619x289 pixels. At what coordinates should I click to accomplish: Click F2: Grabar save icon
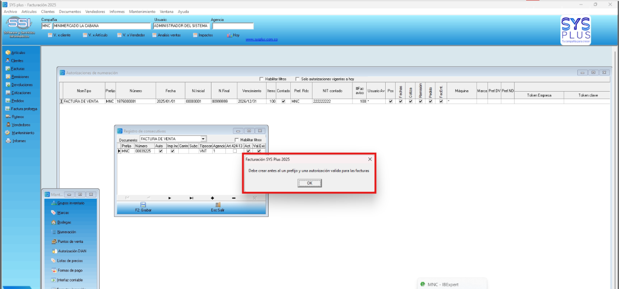click(x=143, y=205)
